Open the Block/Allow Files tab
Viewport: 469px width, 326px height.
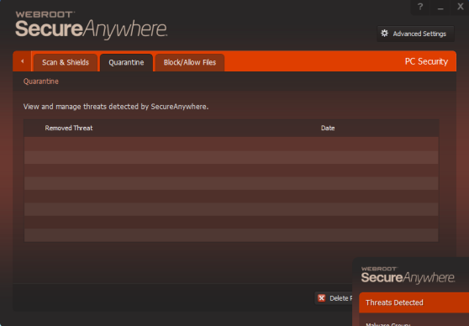pos(190,62)
